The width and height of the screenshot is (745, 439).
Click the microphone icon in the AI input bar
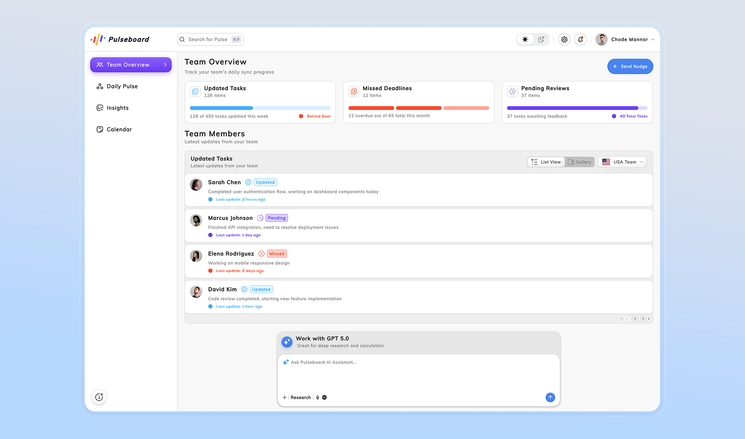pyautogui.click(x=317, y=397)
